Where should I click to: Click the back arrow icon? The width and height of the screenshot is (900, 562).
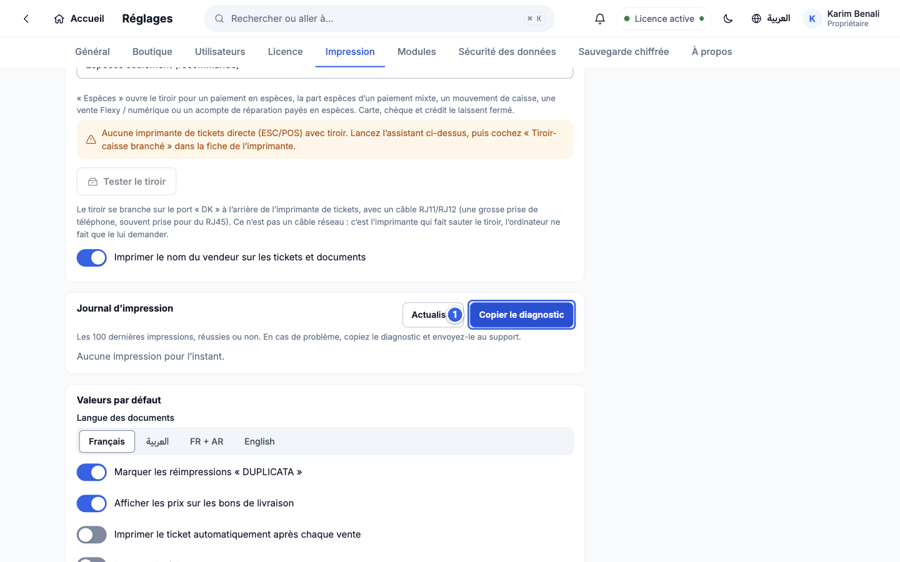tap(26, 19)
